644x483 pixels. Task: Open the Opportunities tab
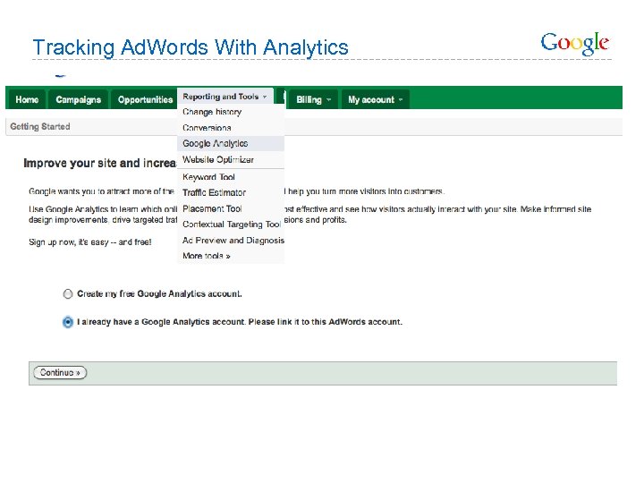click(x=145, y=99)
